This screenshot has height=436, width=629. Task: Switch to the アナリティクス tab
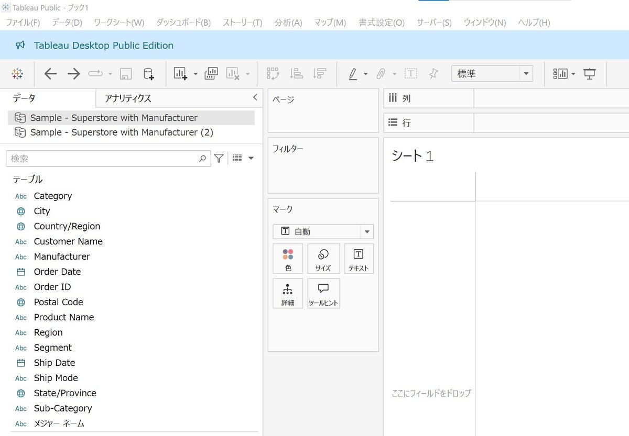(x=128, y=98)
